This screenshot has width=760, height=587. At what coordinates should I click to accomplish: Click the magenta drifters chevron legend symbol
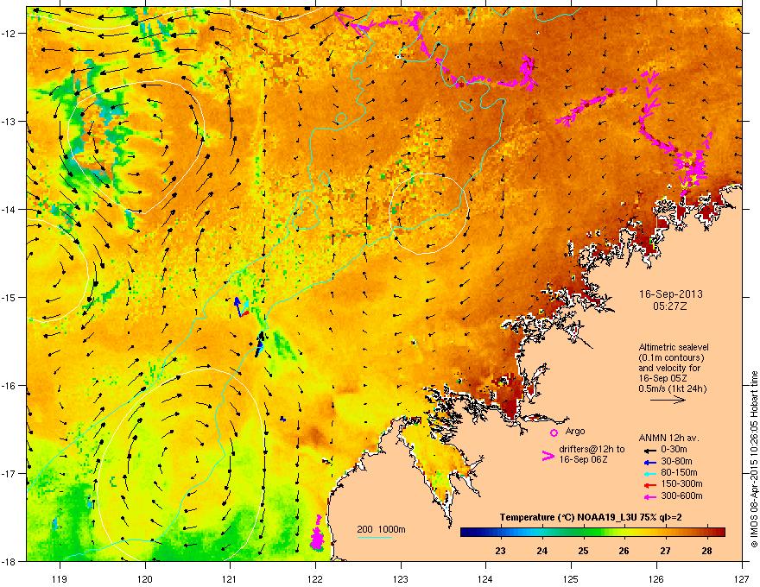[548, 456]
